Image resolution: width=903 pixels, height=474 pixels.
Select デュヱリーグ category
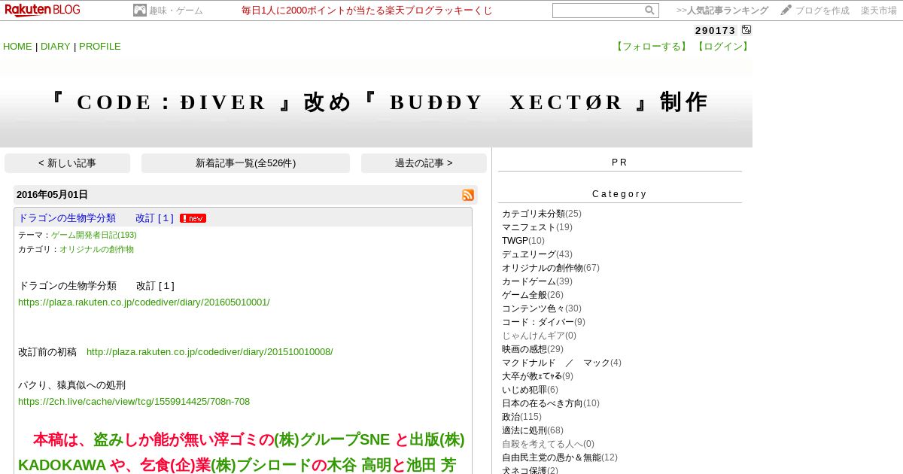[x=529, y=254]
